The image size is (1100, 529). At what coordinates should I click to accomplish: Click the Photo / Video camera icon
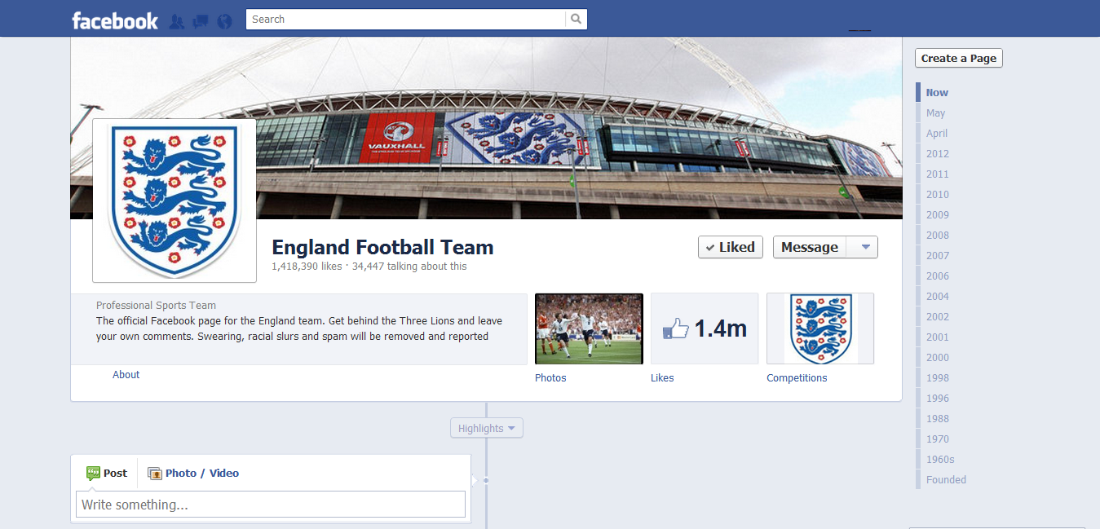[155, 474]
